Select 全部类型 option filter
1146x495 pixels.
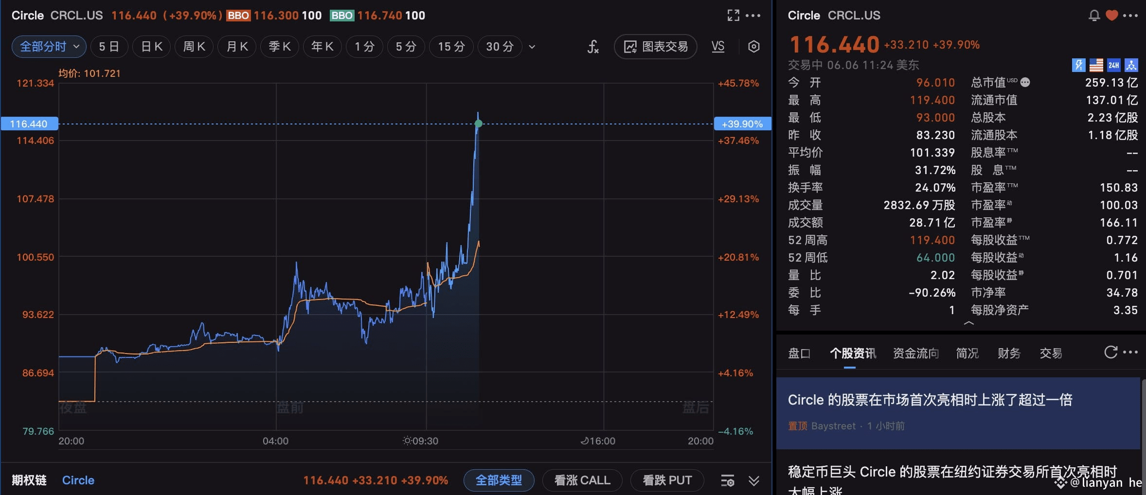(499, 480)
